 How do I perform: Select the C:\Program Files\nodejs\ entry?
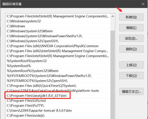[x=58, y=115]
